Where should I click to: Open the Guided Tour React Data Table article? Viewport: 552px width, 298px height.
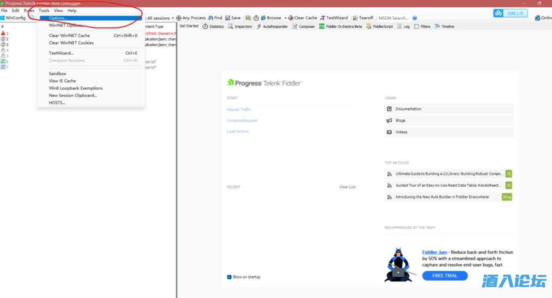[449, 185]
